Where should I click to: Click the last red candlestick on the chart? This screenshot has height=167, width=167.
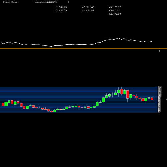(x=152, y=99)
